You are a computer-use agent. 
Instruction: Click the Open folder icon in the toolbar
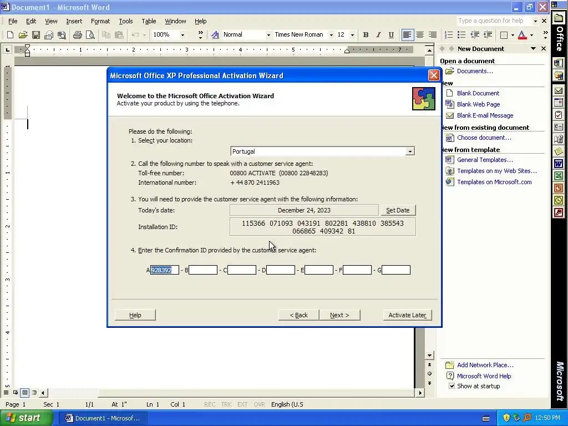[23, 35]
